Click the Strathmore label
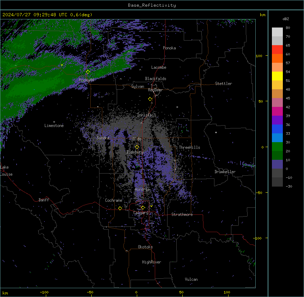This screenshot has height=297, width=304. pyautogui.click(x=182, y=214)
